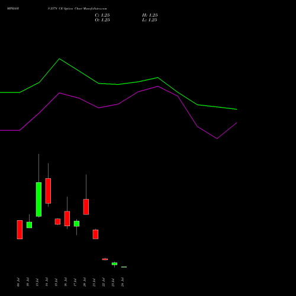Click the '20 Jul' date axis label
The height and width of the screenshot is (296, 296).
pyautogui.click(x=85, y=282)
